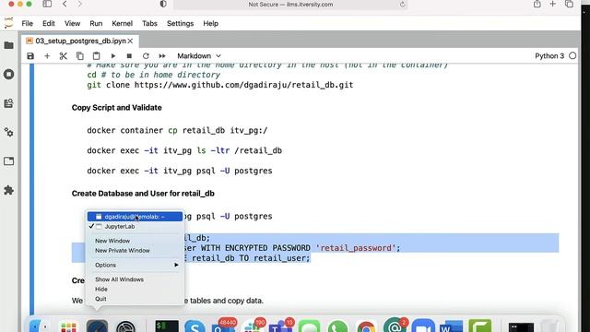
Task: Open the Markdown cell type dropdown
Action: pyautogui.click(x=199, y=56)
